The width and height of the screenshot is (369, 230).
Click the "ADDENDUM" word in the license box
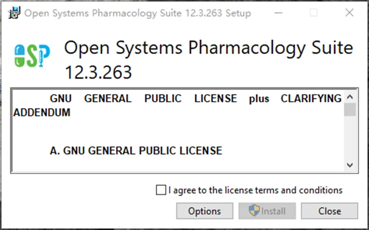coord(42,113)
